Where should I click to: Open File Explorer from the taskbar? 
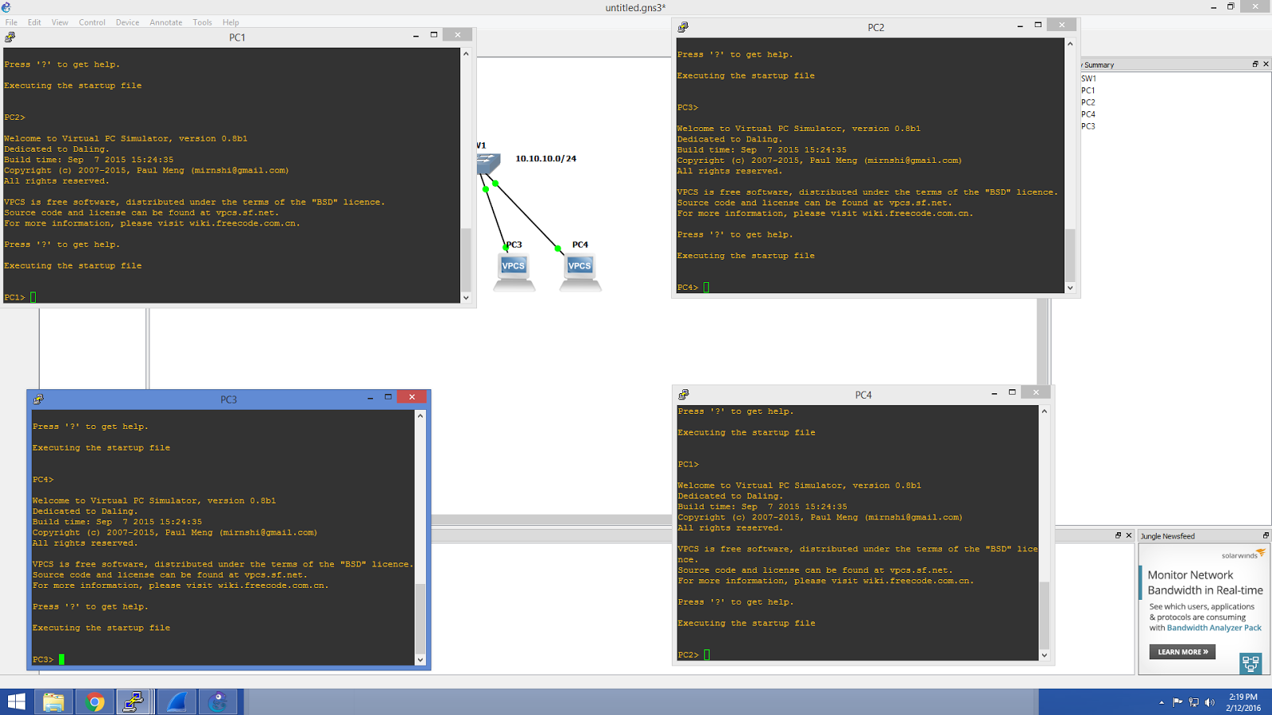coord(53,702)
